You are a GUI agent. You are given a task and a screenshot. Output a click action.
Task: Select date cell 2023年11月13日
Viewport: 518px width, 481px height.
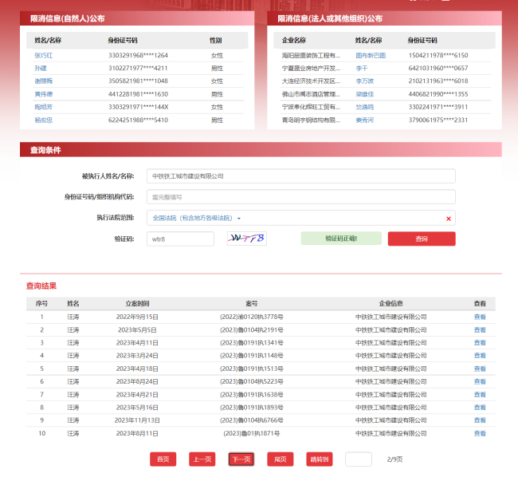[137, 420]
